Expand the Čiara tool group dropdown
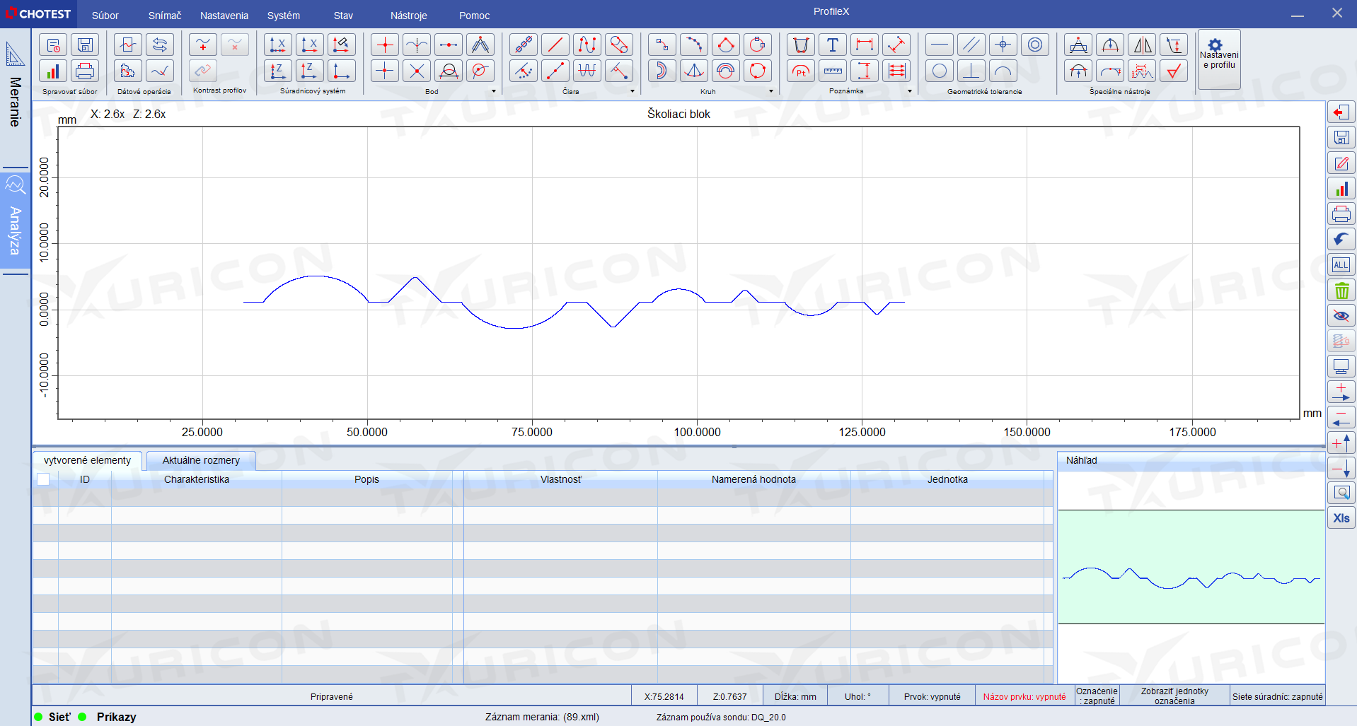The height and width of the screenshot is (726, 1357). (633, 91)
